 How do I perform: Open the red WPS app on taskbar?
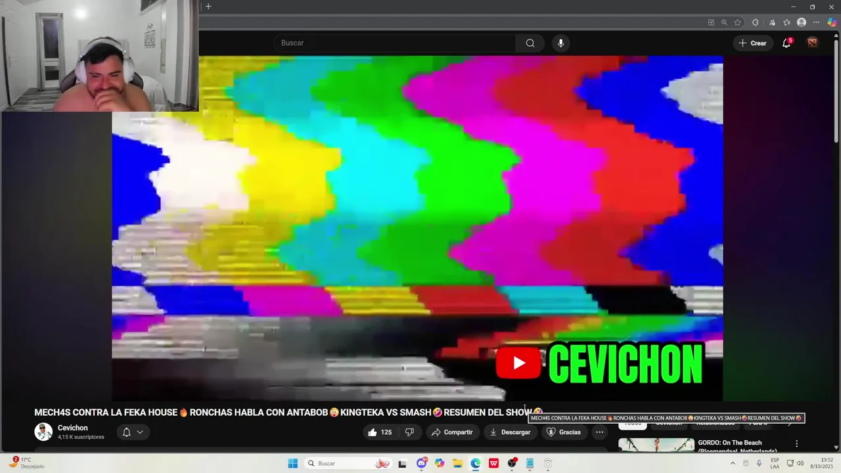(x=493, y=463)
